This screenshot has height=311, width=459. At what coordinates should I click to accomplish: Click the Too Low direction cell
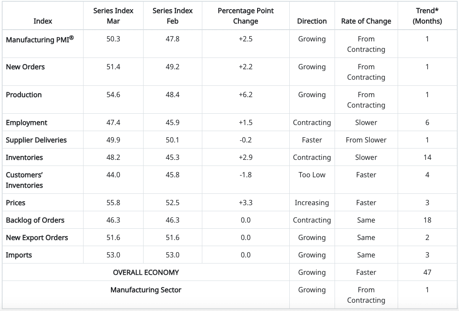point(312,175)
